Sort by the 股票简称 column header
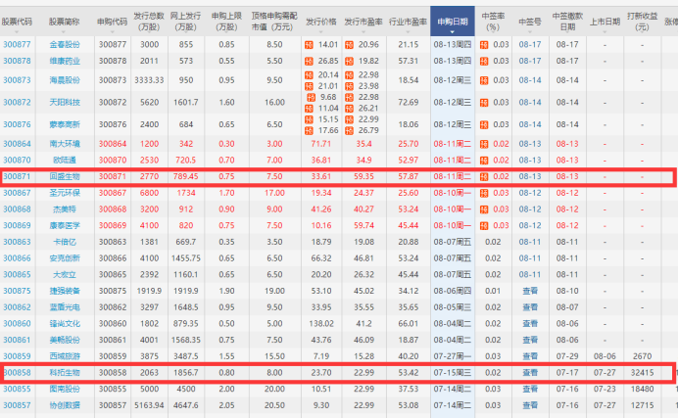The image size is (678, 418). (x=65, y=22)
